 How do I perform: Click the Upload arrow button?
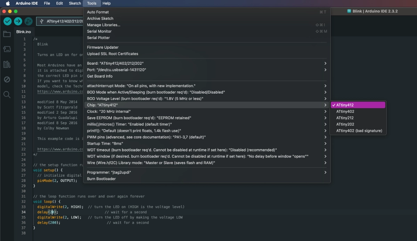18,21
